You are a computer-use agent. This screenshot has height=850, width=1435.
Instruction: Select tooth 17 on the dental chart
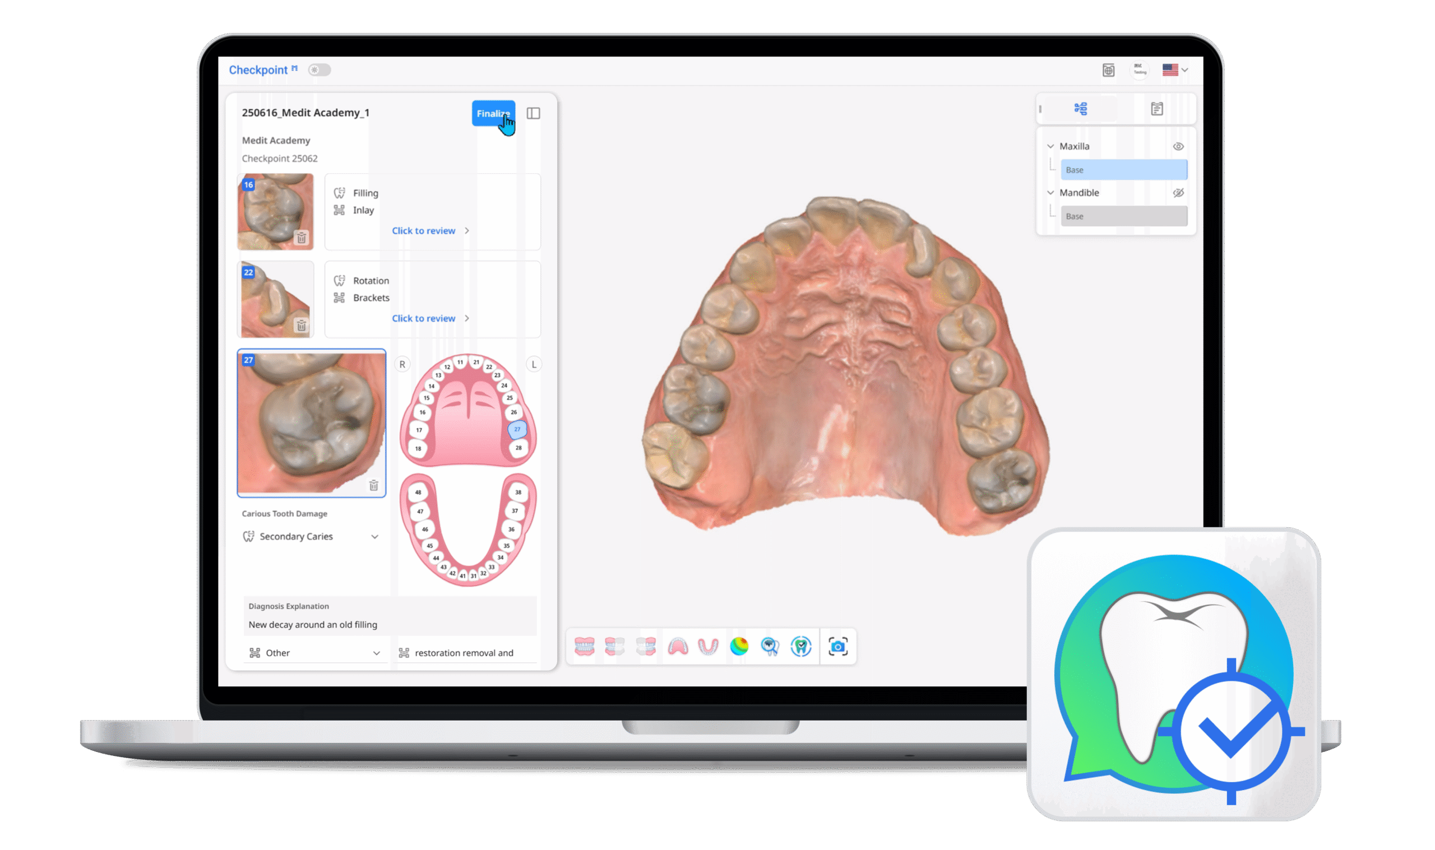[419, 430]
